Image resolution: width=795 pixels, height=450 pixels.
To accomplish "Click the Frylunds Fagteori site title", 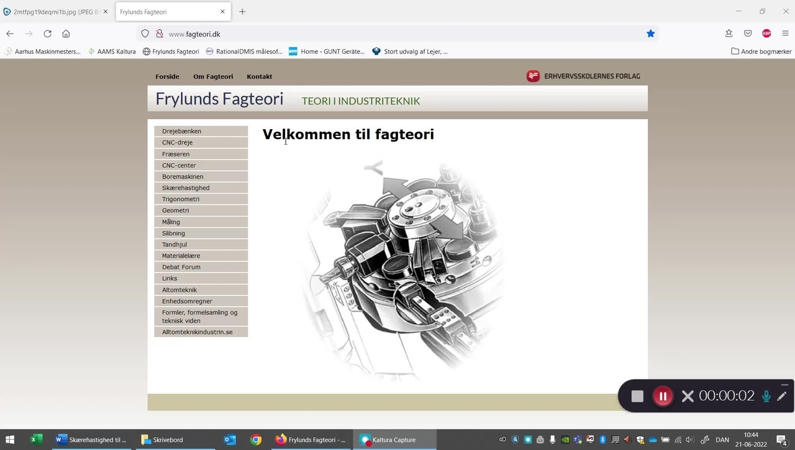I will 219,99.
